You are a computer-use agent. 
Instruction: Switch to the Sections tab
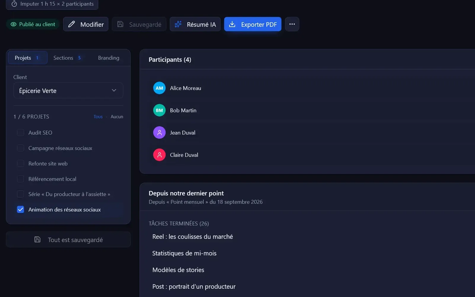point(67,58)
